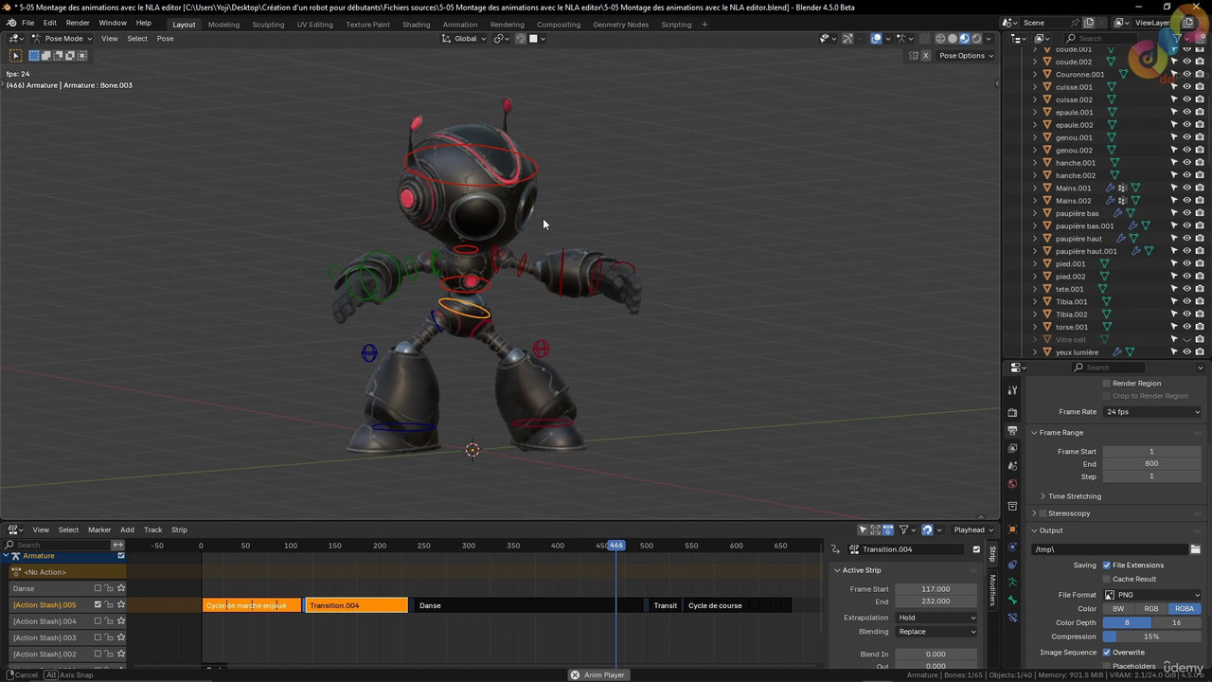This screenshot has height=682, width=1212.
Task: Click the star solo icon on [Action Stash].004
Action: (x=121, y=621)
